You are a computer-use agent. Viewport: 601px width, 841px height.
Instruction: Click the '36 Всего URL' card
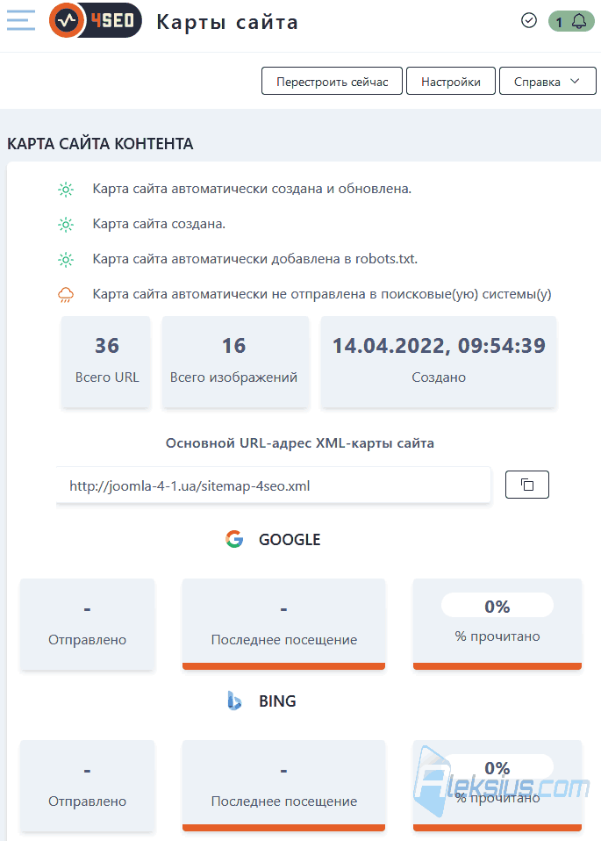tap(107, 362)
